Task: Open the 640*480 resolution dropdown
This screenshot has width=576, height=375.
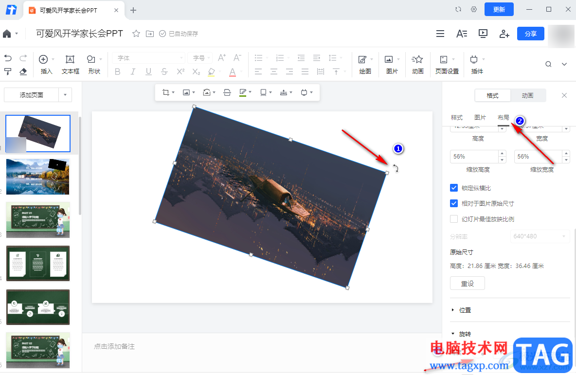Action: coord(539,236)
